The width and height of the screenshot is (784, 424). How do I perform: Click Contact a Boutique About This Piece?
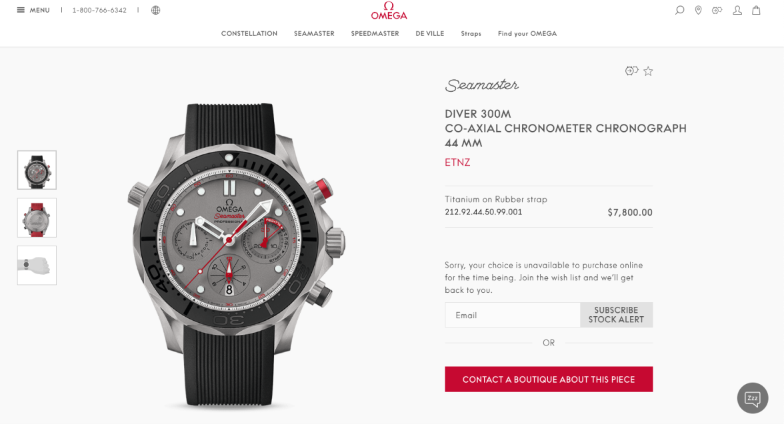click(549, 379)
